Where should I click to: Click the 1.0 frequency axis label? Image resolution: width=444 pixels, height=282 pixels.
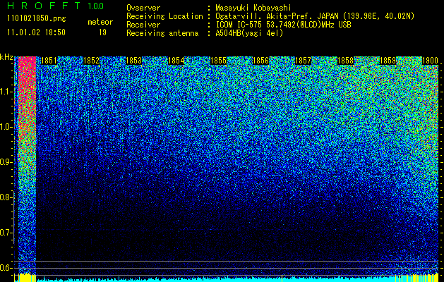click(x=6, y=127)
